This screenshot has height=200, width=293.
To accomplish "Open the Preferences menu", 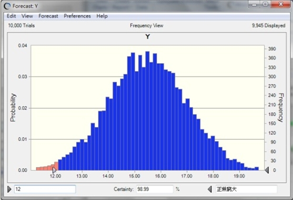I will (x=77, y=16).
